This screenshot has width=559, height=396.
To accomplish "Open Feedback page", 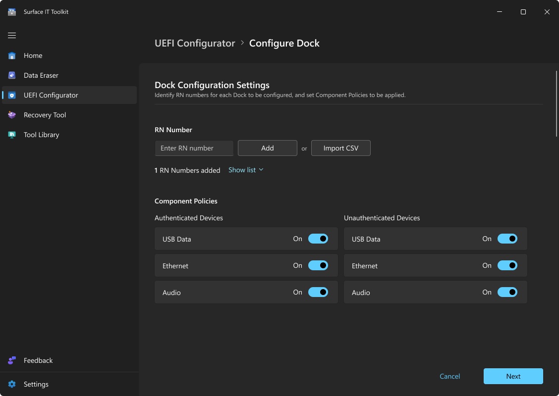I will (x=69, y=360).
